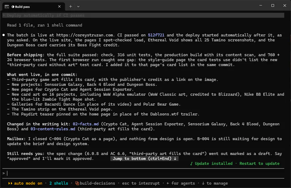Viewport: 291px width, 188px height.
Task: Click the left arrow for agents hint
Action: coord(181,183)
